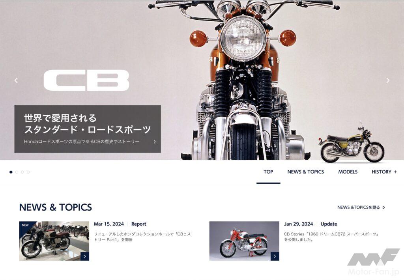Go to the previous carousel slide arrow

pyautogui.click(x=16, y=80)
